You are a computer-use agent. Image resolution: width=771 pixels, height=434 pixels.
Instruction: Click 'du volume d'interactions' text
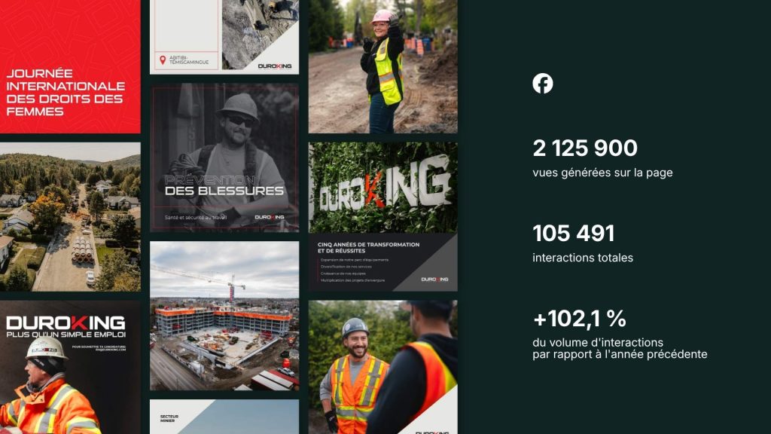(x=598, y=343)
